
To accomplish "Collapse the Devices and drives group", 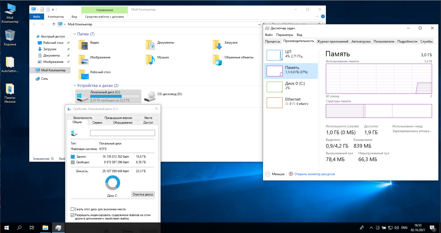I will [74, 86].
